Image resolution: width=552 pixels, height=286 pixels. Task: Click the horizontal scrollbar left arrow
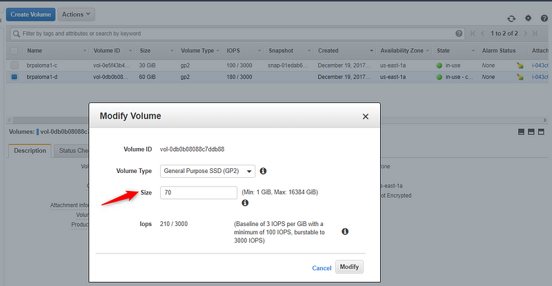tap(10, 120)
